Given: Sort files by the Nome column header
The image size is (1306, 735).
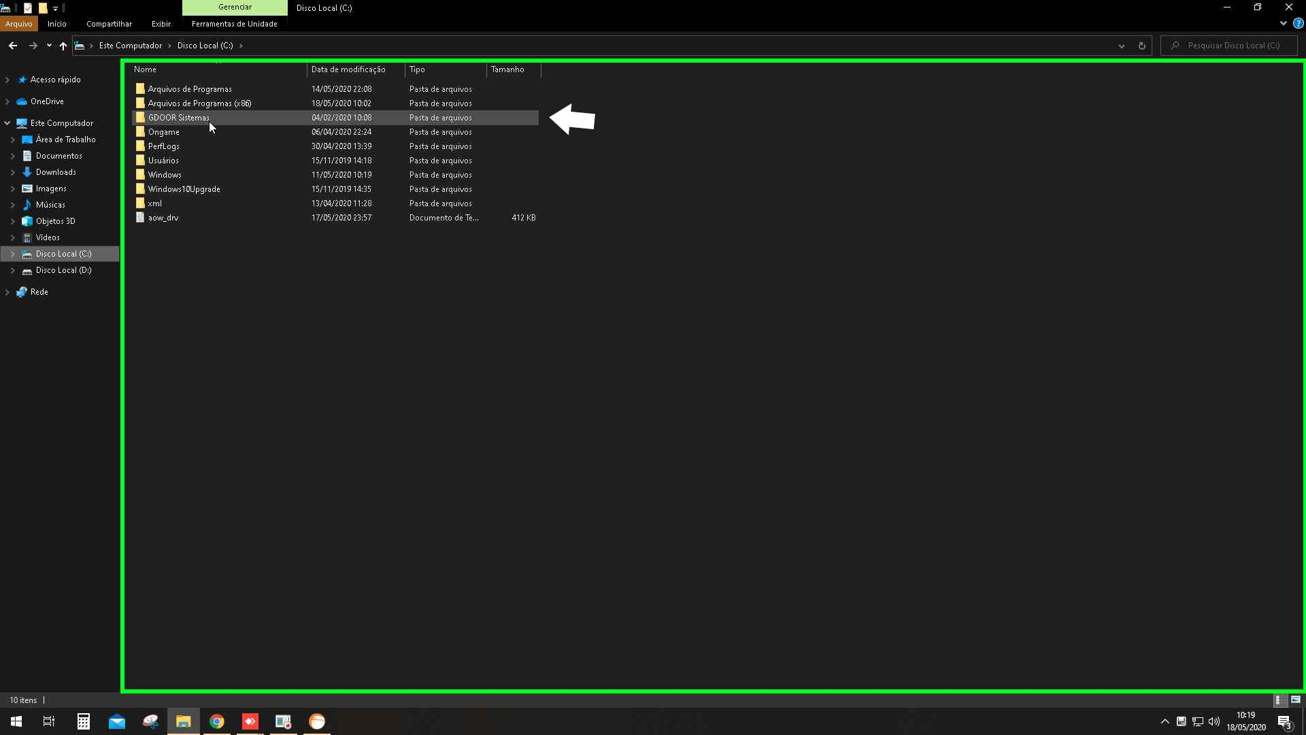Looking at the screenshot, I should (x=146, y=69).
